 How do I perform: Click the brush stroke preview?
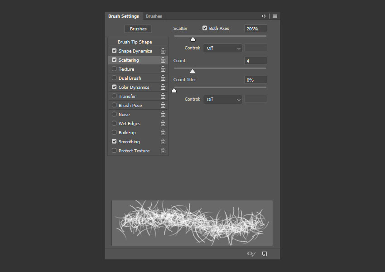192,223
